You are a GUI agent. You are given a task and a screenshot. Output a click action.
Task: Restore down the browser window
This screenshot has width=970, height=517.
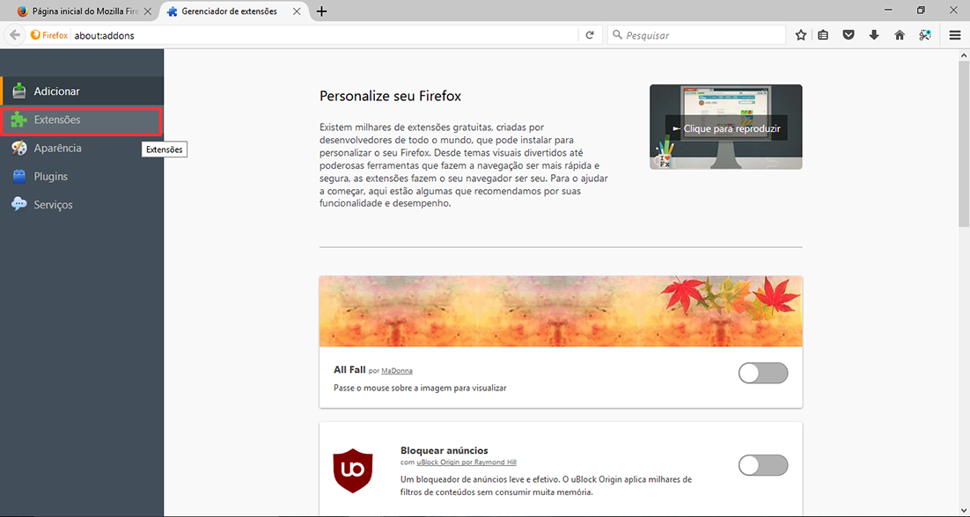tap(921, 10)
